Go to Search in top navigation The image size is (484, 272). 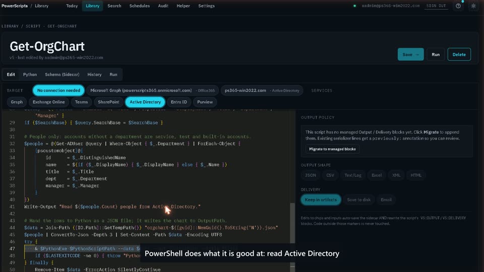coord(114,6)
